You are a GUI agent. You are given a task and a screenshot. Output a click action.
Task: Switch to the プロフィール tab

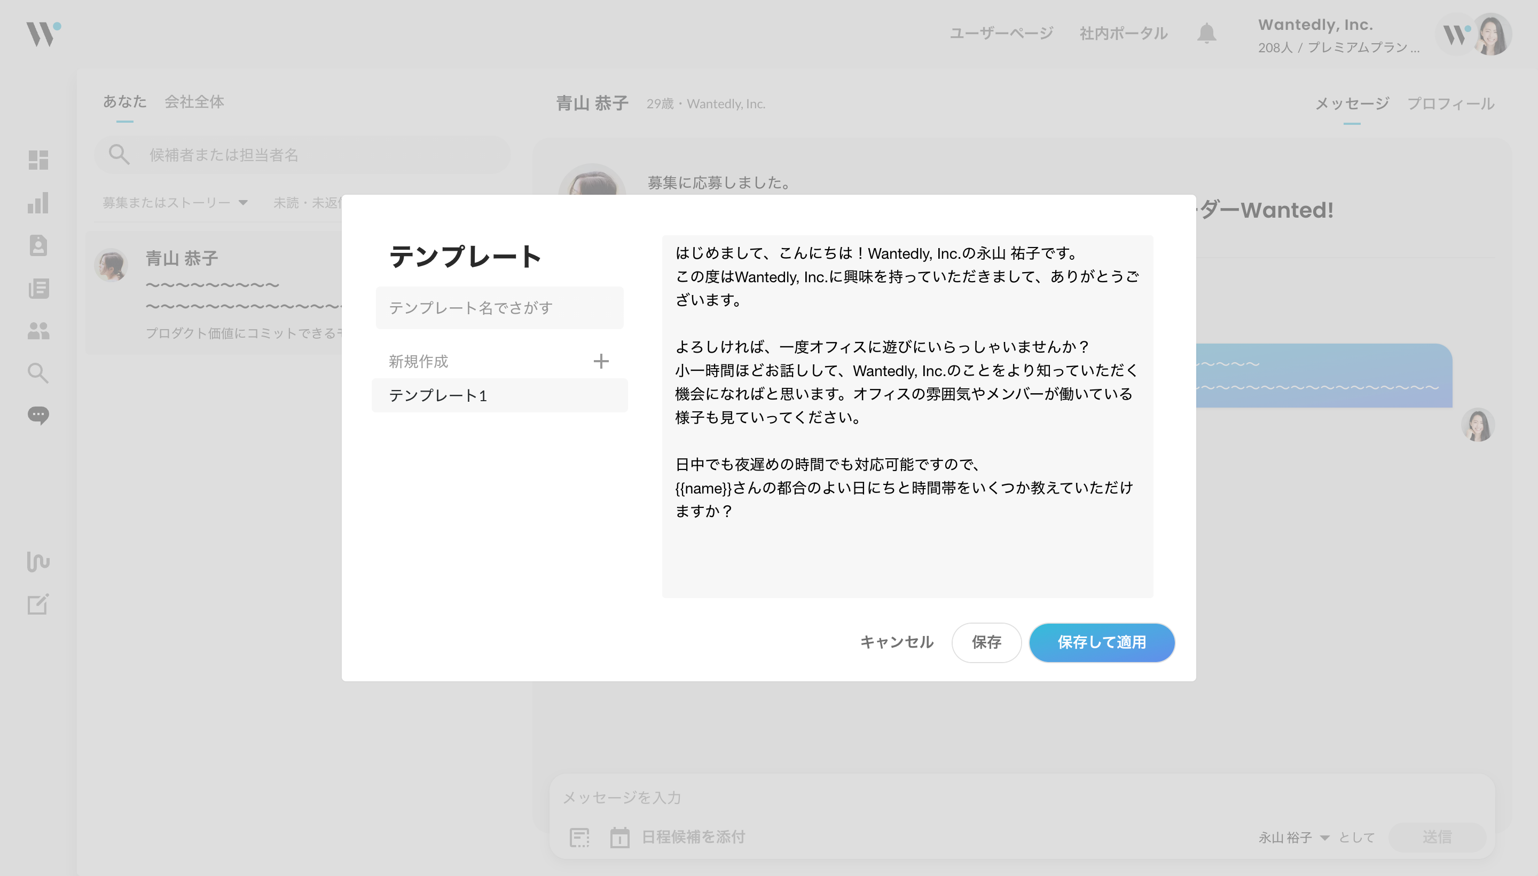[x=1450, y=103]
